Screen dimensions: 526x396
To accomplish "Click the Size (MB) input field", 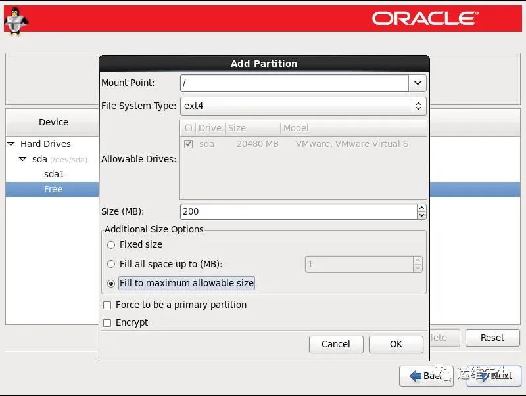I will coord(299,211).
